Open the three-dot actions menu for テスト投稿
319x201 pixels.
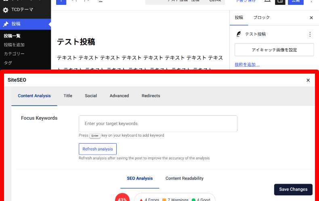pos(310,34)
